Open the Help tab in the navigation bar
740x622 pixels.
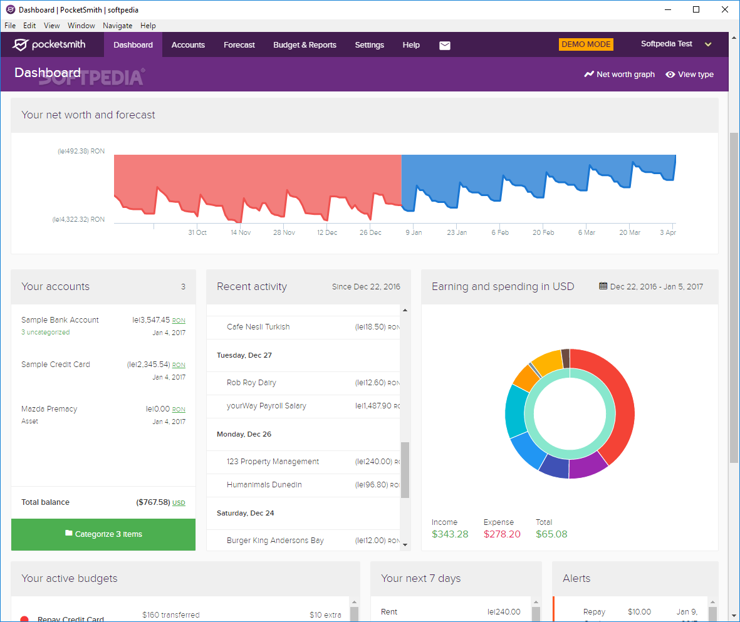click(411, 45)
